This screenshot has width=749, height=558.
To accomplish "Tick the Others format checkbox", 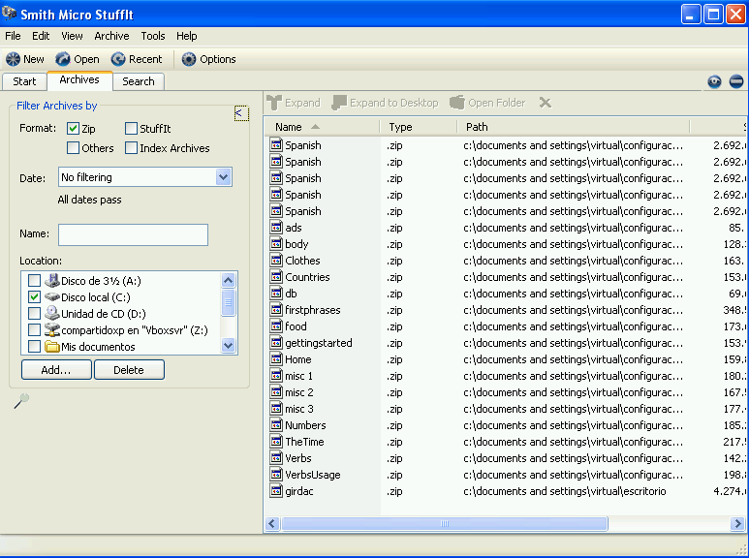I will (73, 147).
